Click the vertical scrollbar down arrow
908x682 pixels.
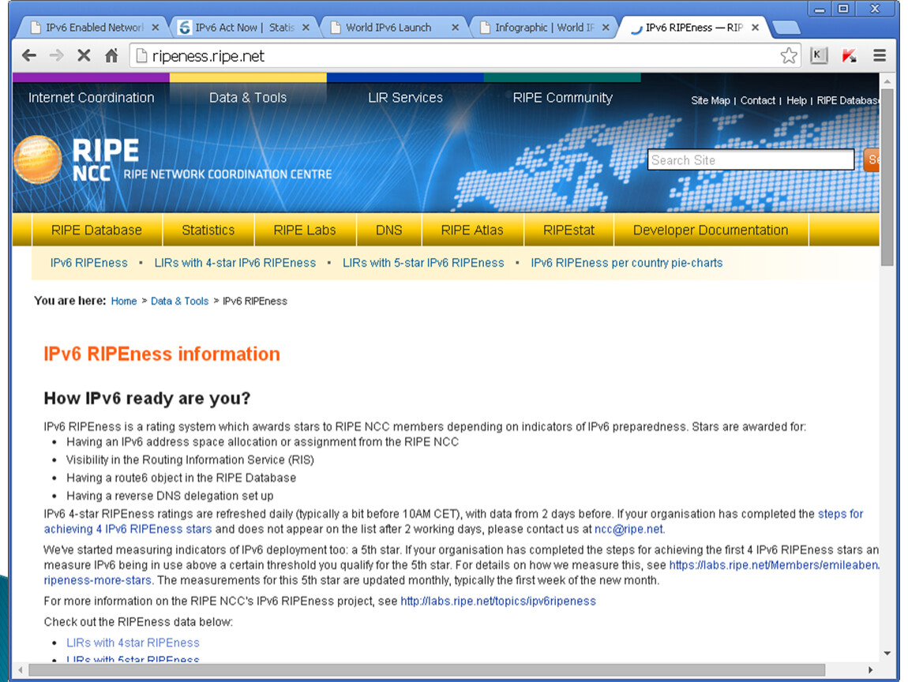pyautogui.click(x=887, y=653)
